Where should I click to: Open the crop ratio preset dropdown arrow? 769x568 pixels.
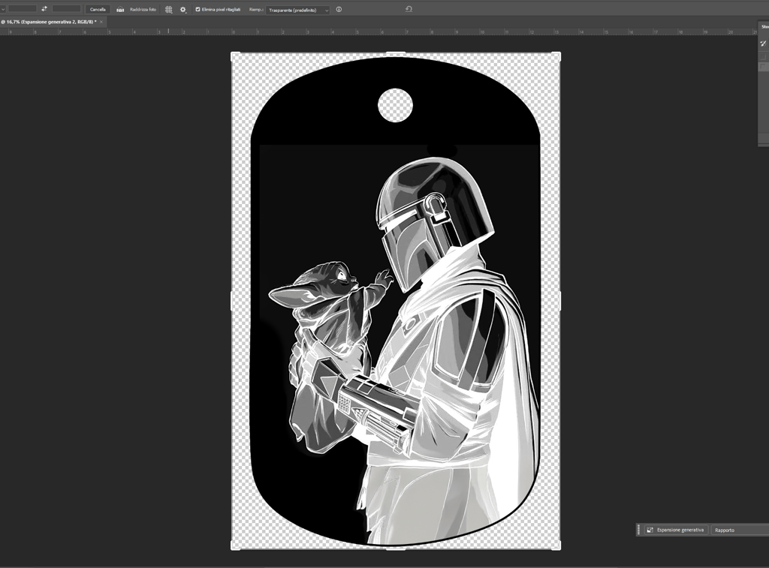point(2,9)
